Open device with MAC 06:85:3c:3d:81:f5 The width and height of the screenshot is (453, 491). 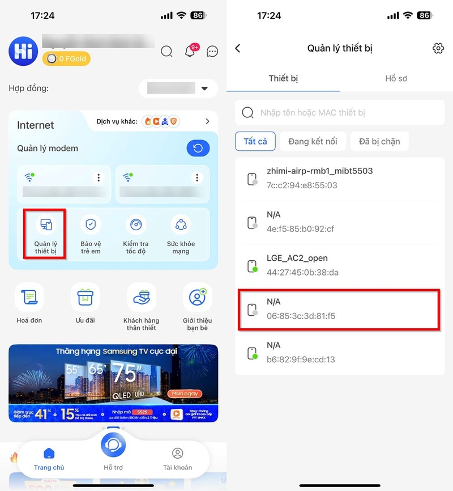339,309
